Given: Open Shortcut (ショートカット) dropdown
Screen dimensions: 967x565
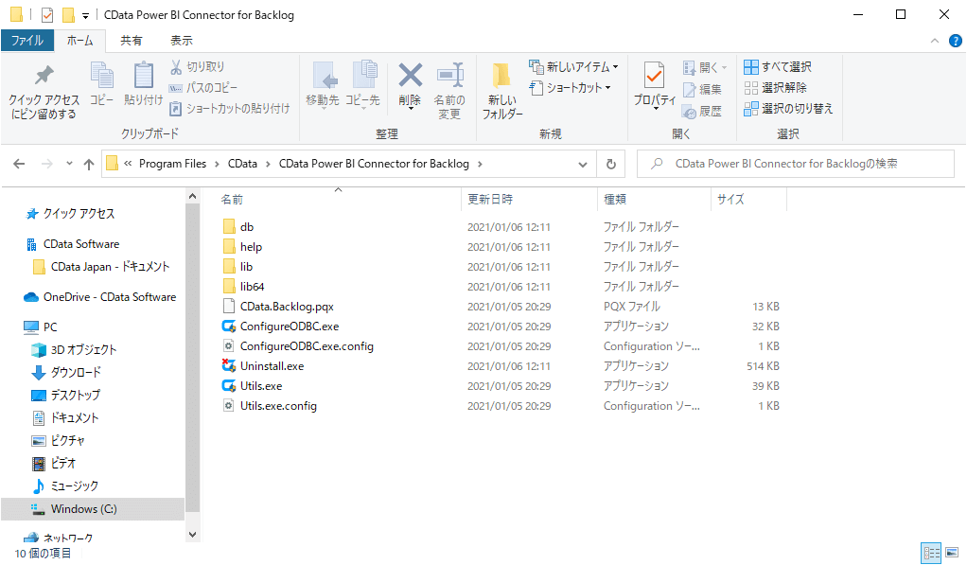Looking at the screenshot, I should (x=571, y=88).
